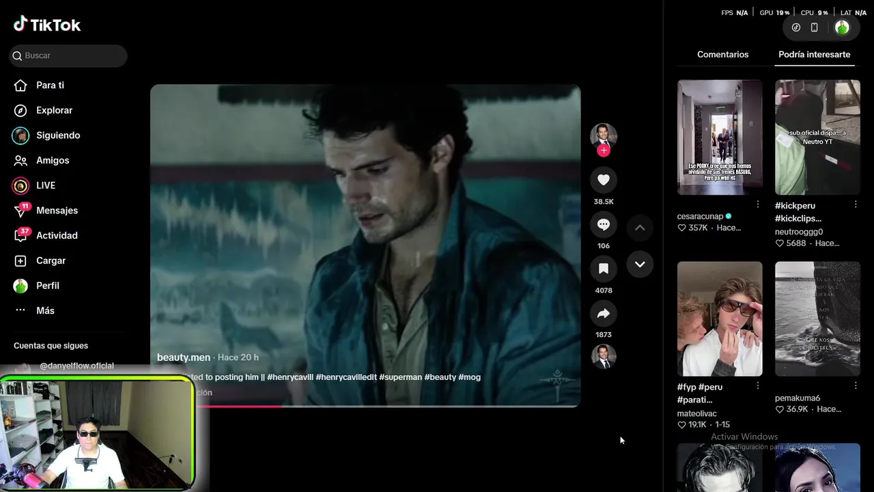Click the mateolivac username

coord(696,413)
